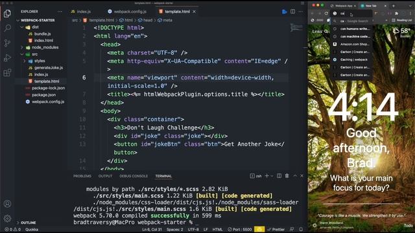Viewport: 415px width, 233px height.
Task: Open generateJoke.js in the explorer
Action: (x=49, y=68)
